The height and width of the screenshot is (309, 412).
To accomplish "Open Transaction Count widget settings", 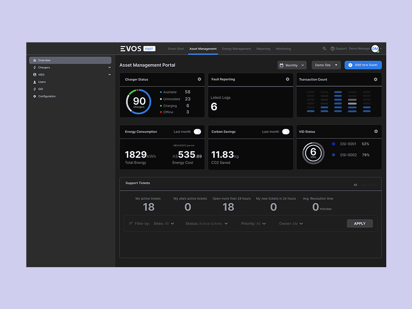I will [376, 79].
